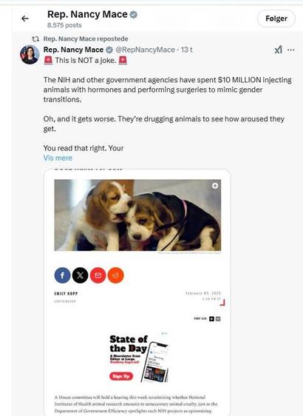Click the beagle puppies article image
Image resolution: width=303 pixels, height=416 pixels.
tap(137, 215)
